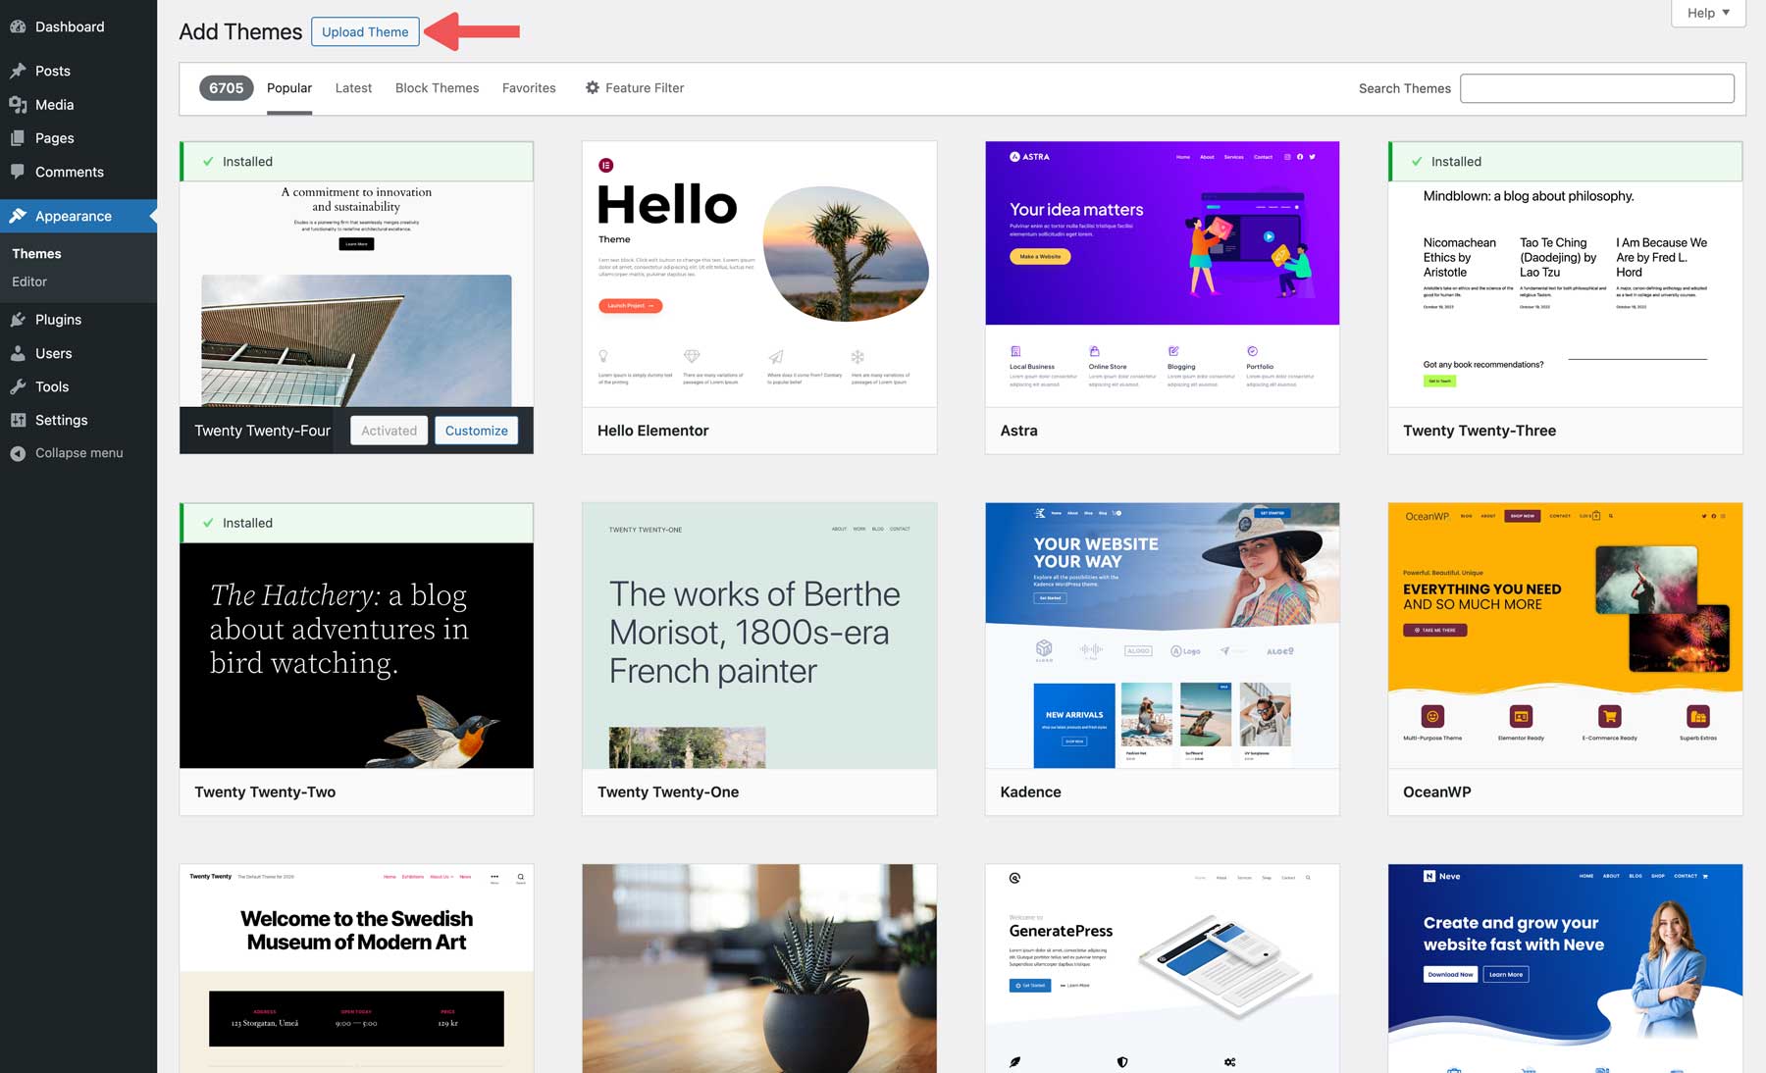Click inside the Search Themes field
The width and height of the screenshot is (1766, 1073).
pyautogui.click(x=1596, y=87)
